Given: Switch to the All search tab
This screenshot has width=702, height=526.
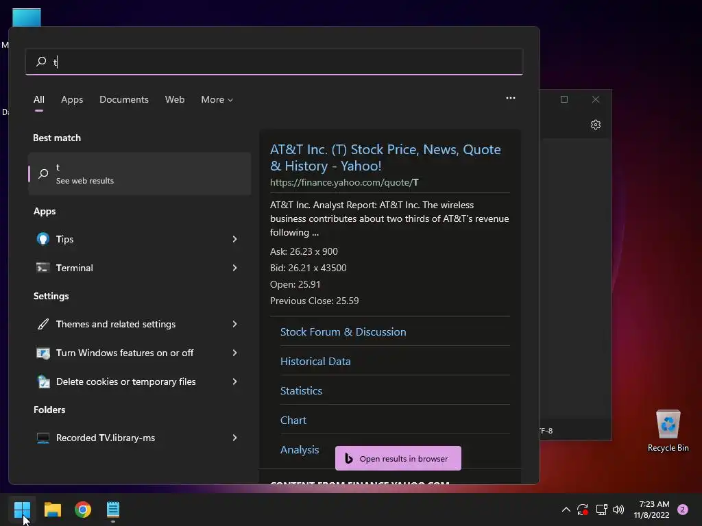Looking at the screenshot, I should pyautogui.click(x=39, y=99).
